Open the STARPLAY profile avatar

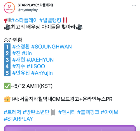(9, 8)
